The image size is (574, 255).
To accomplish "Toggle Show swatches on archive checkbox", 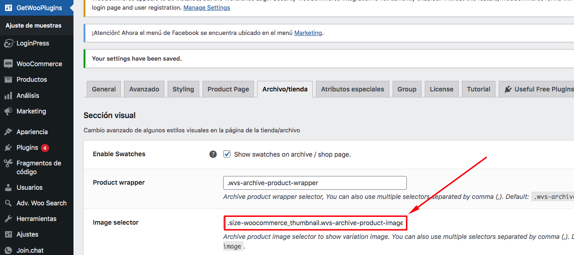I will point(227,154).
